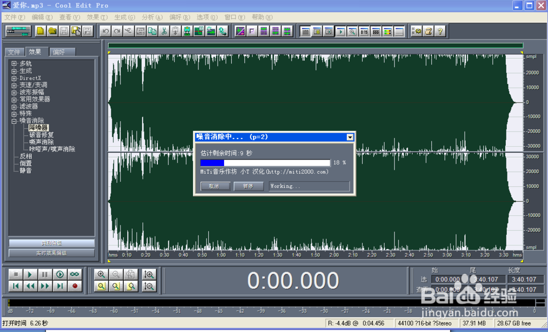Collapse the 噪音消除 tree node

coord(14,121)
